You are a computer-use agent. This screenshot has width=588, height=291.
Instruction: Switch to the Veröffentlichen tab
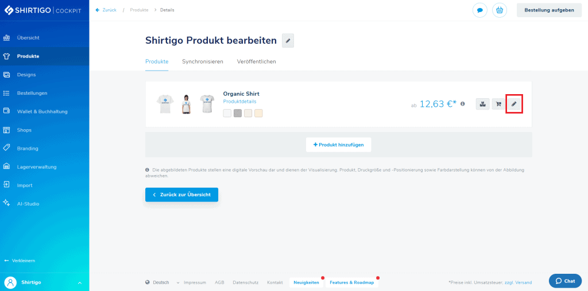[256, 61]
